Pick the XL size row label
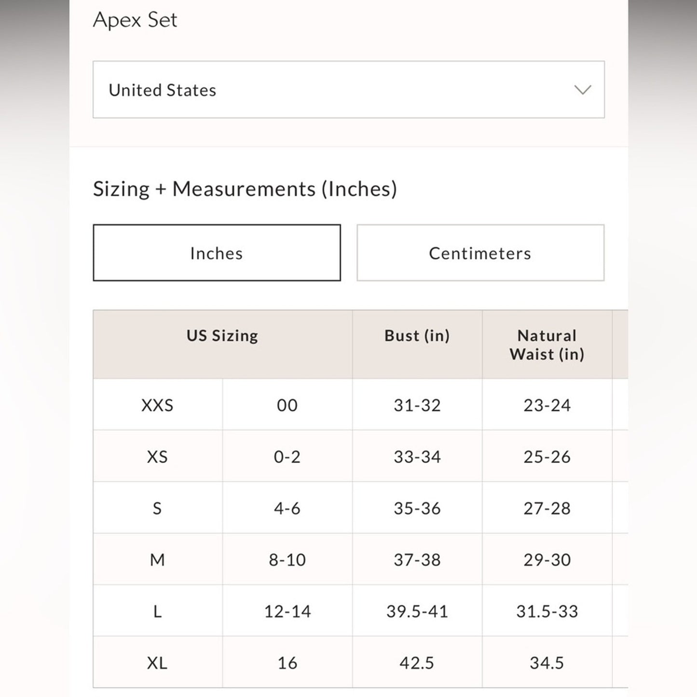Screen dimensions: 697x697 click(157, 663)
